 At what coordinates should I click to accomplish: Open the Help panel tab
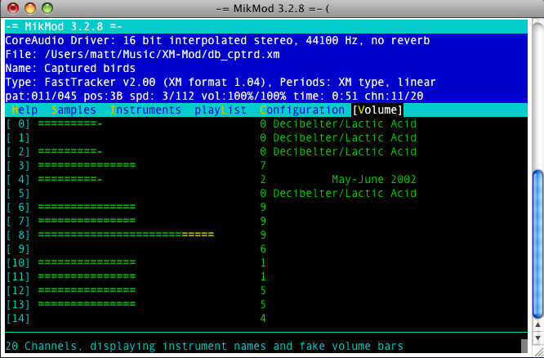point(25,110)
